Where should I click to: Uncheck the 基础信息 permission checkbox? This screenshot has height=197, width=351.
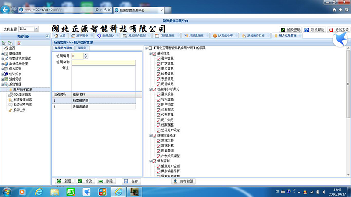coord(154,53)
